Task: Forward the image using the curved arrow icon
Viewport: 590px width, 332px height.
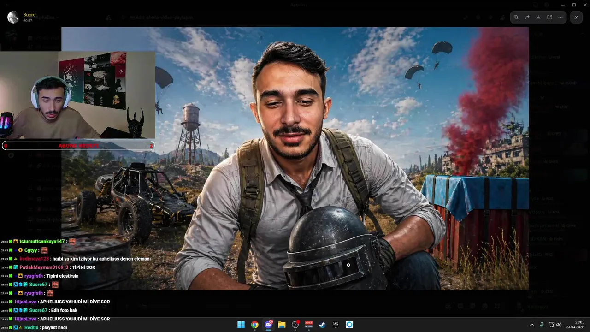Action: (527, 17)
